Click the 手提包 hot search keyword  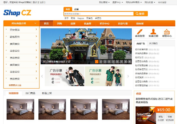coord(98,18)
